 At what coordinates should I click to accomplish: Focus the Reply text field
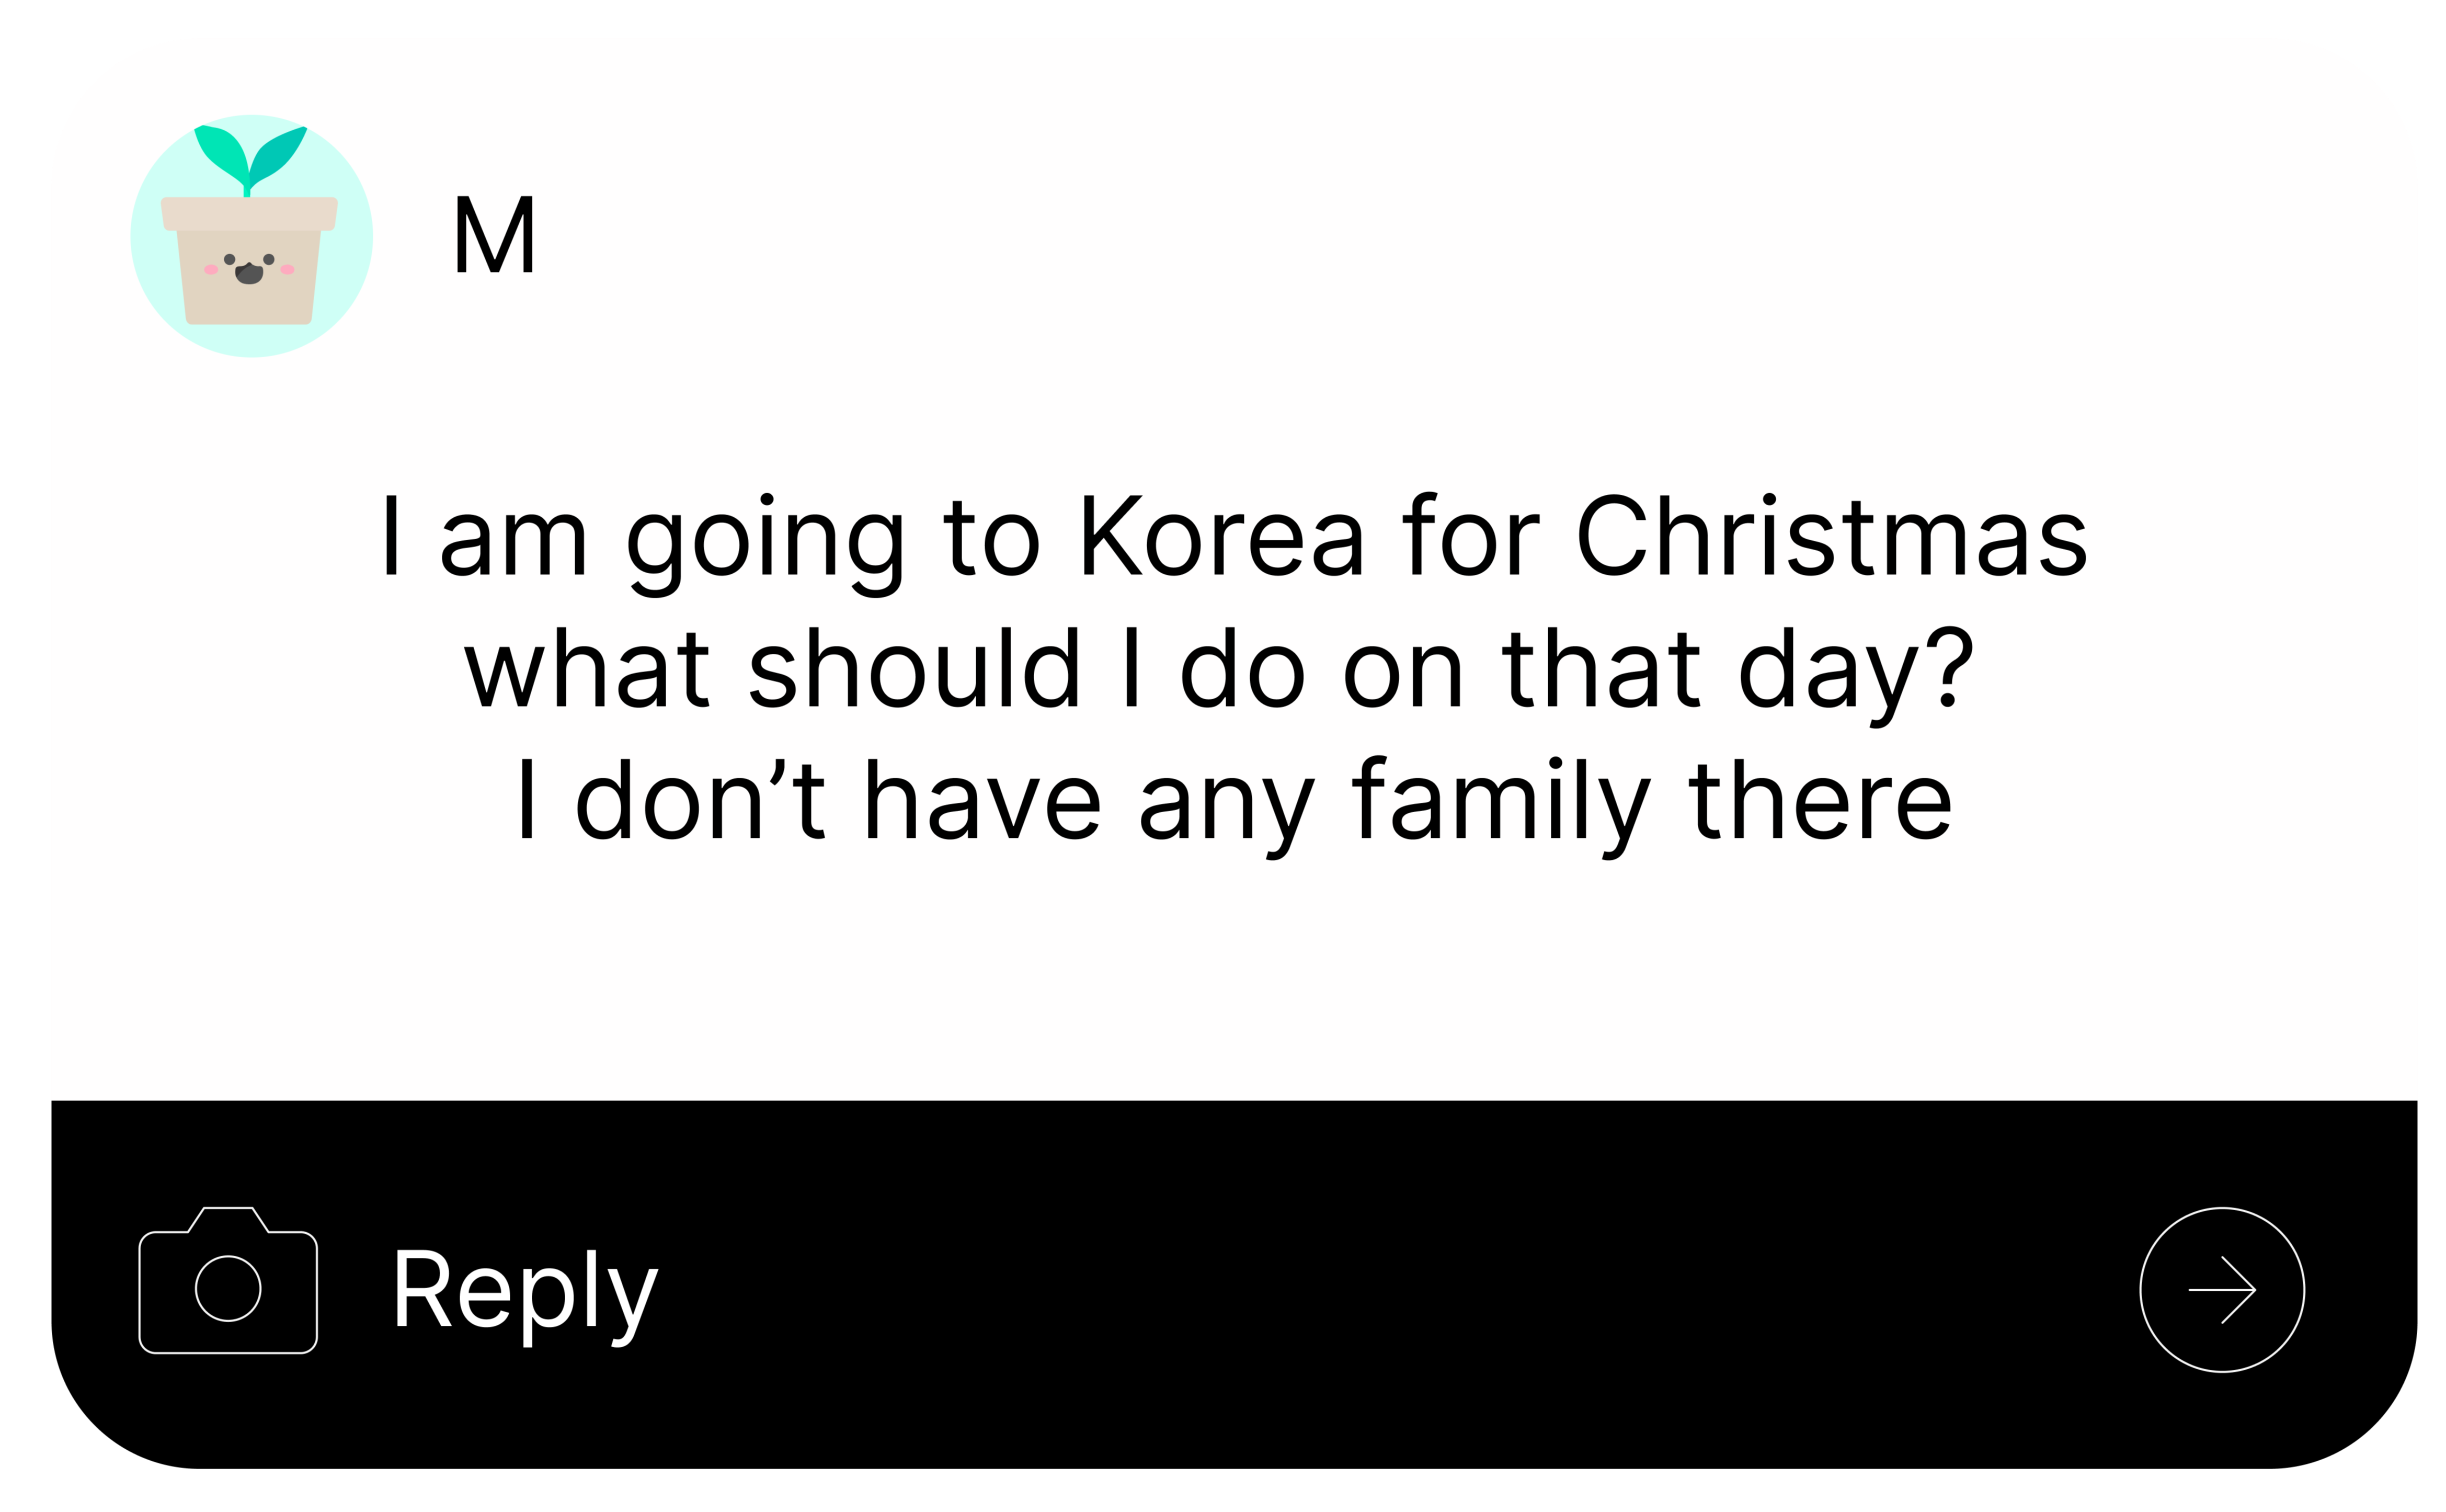[x=1229, y=1289]
